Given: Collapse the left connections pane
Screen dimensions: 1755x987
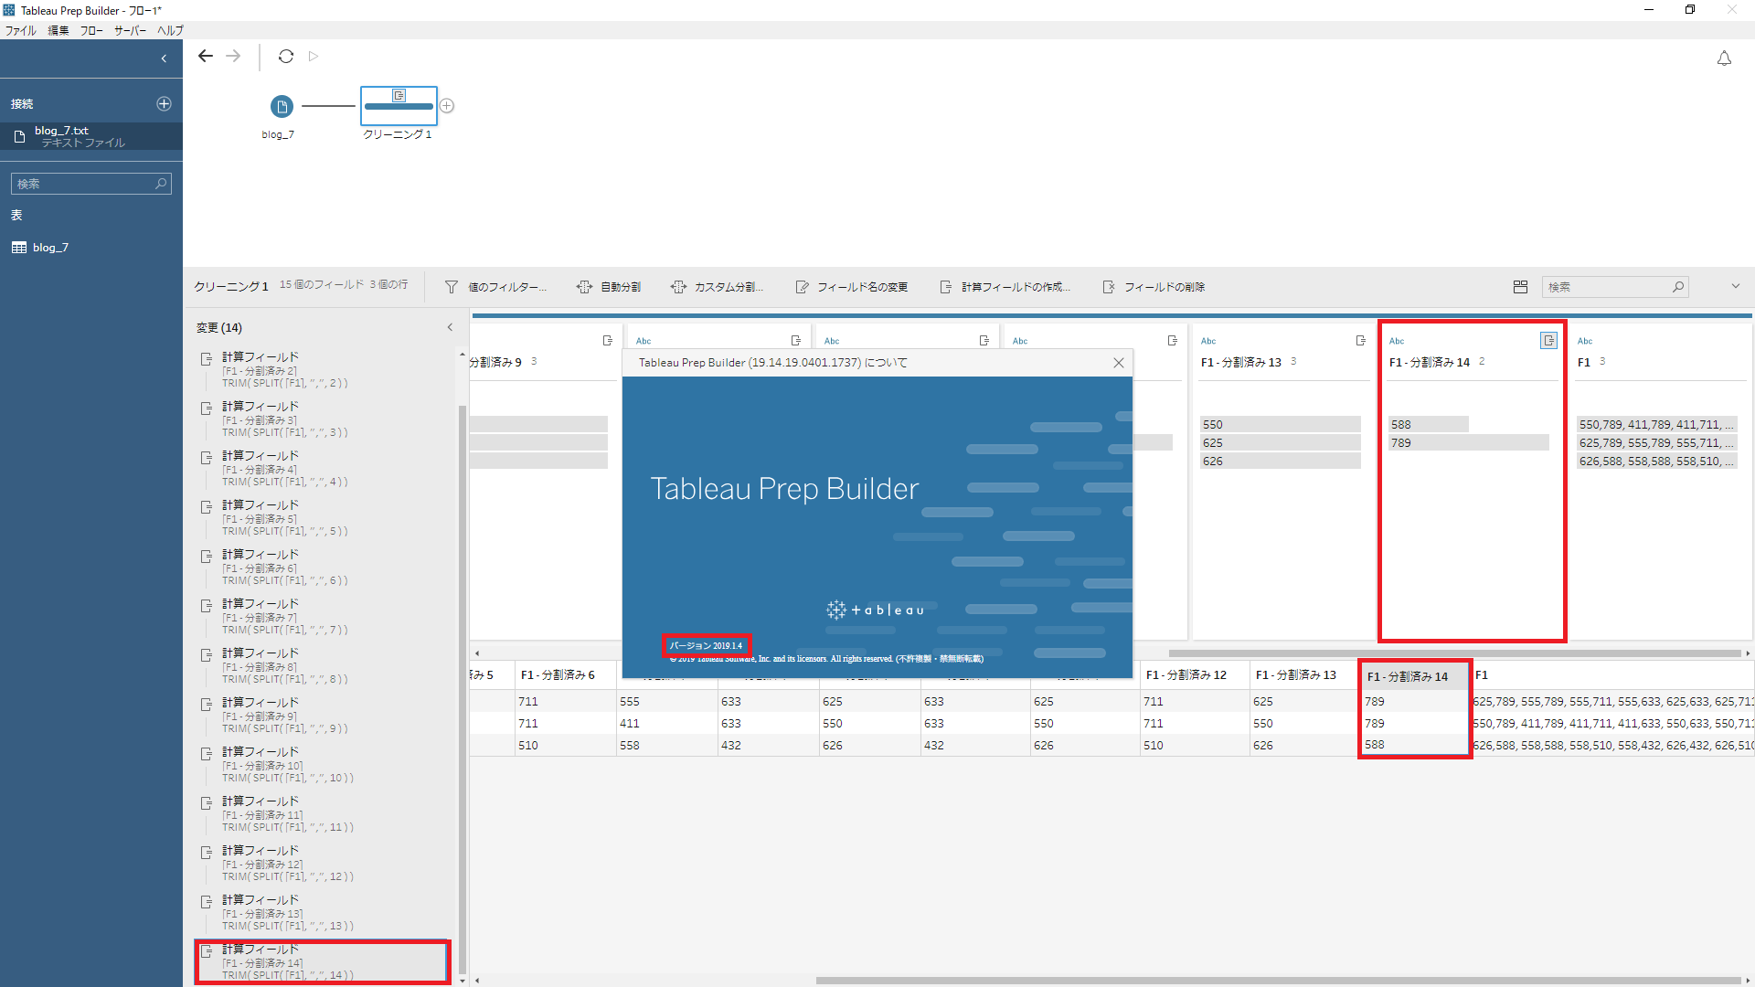Looking at the screenshot, I should (164, 58).
